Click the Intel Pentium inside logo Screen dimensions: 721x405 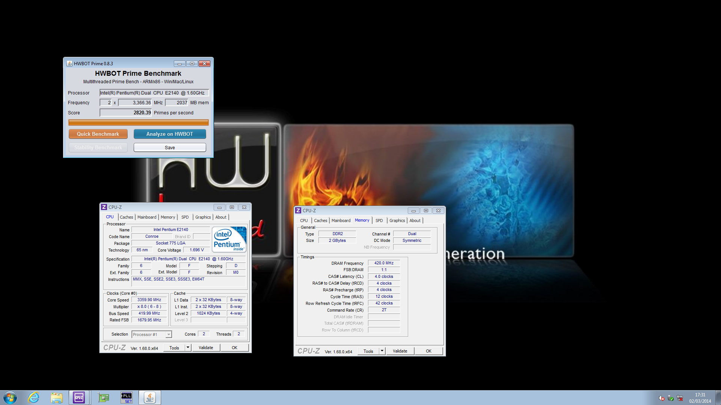tap(229, 239)
